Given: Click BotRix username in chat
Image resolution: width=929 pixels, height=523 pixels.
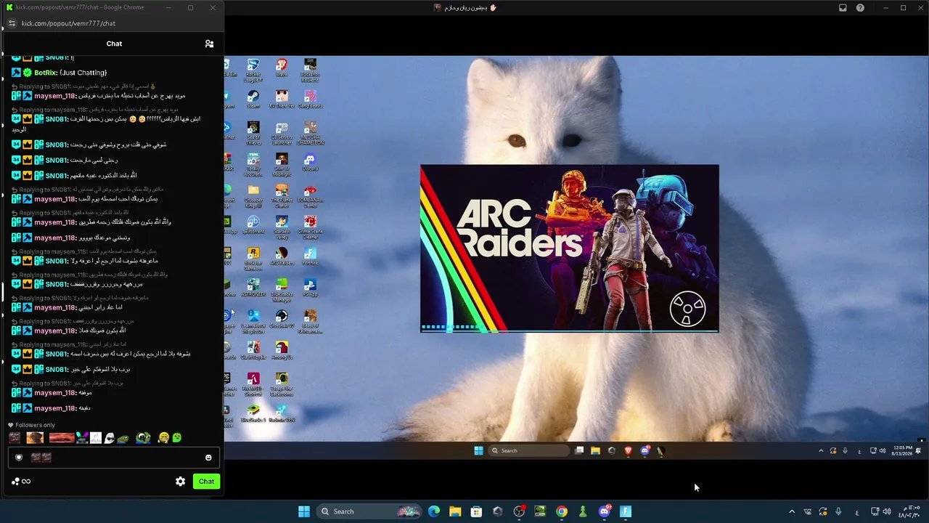Looking at the screenshot, I should click(x=45, y=73).
